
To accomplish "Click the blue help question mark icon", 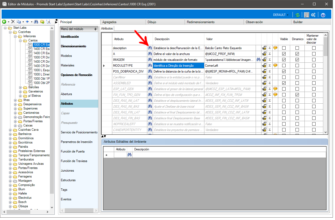I will 323,15.
